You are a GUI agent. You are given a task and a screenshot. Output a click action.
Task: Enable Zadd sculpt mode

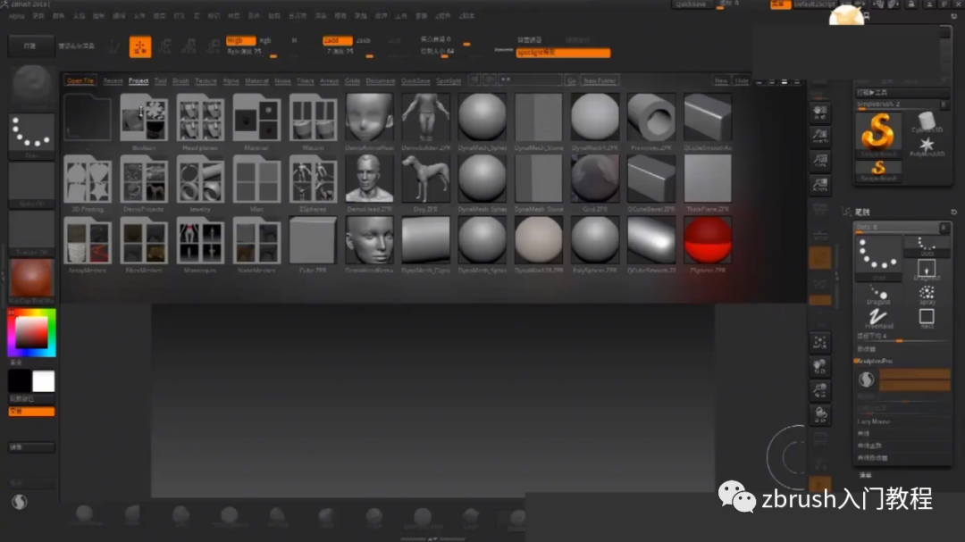tap(337, 40)
